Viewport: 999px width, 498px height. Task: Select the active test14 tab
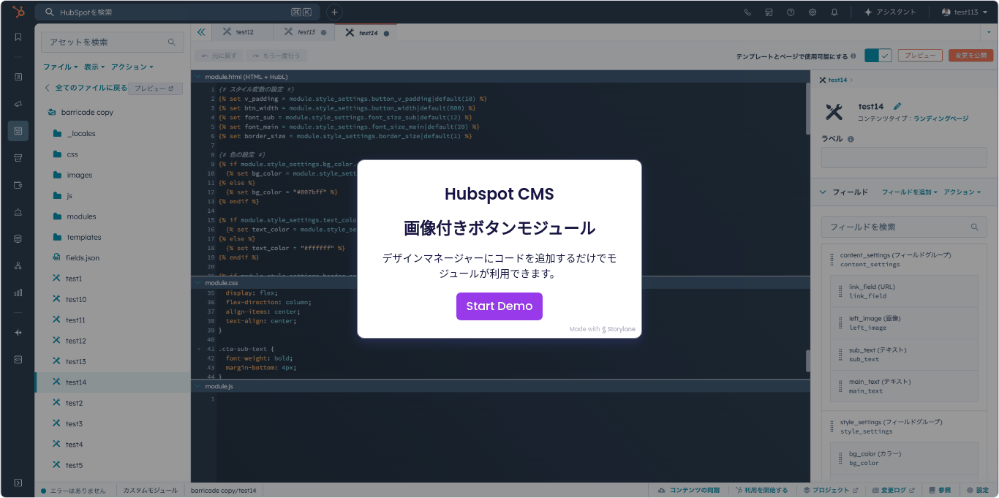(366, 32)
